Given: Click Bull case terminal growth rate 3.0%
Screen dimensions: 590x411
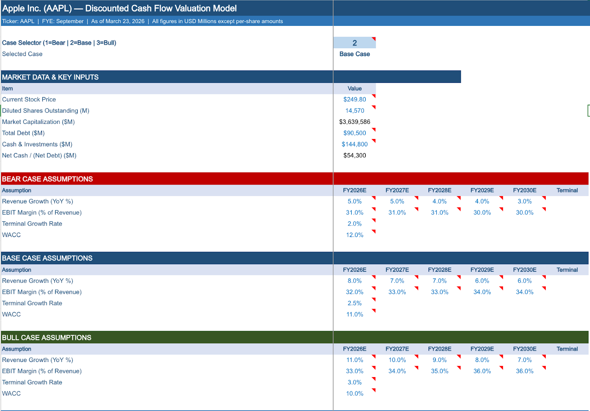Looking at the screenshot, I should tap(354, 383).
